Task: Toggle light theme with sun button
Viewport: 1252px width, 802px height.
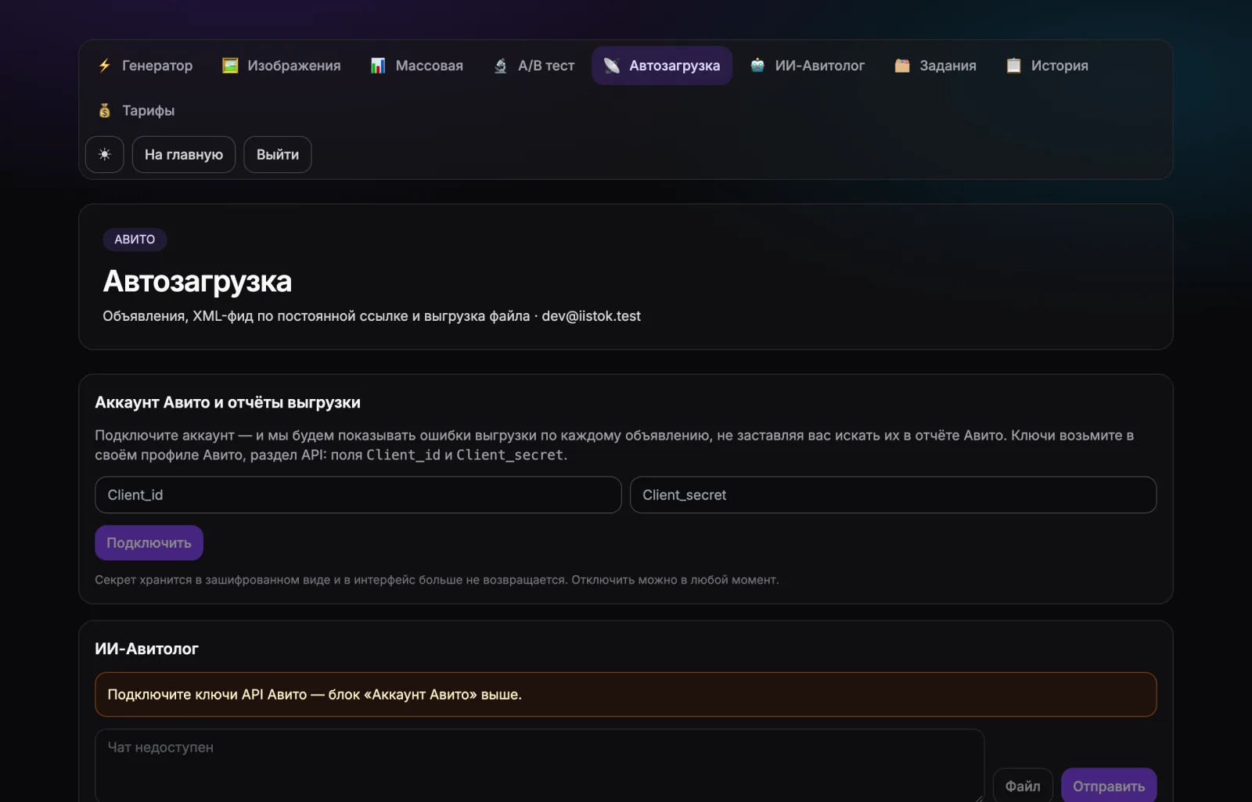Action: [105, 155]
